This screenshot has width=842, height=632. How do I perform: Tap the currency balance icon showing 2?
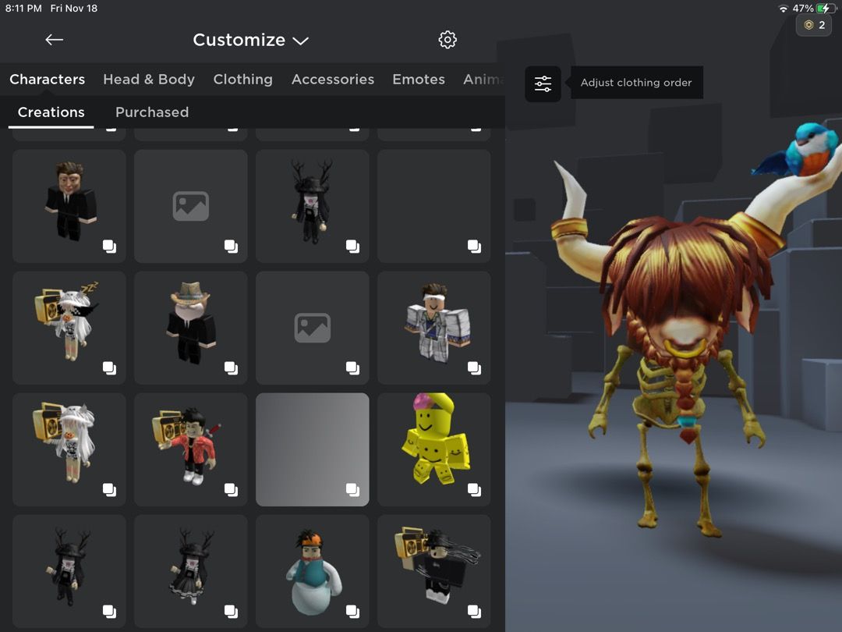click(815, 24)
